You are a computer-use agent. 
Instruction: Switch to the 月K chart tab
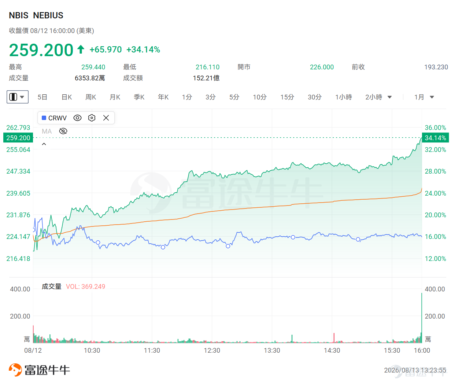115,97
